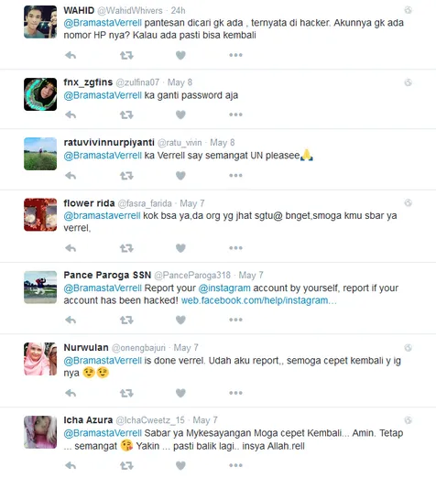The width and height of the screenshot is (436, 478).
Task: Retweet WAHID's tweet about hacker
Action: tap(126, 55)
